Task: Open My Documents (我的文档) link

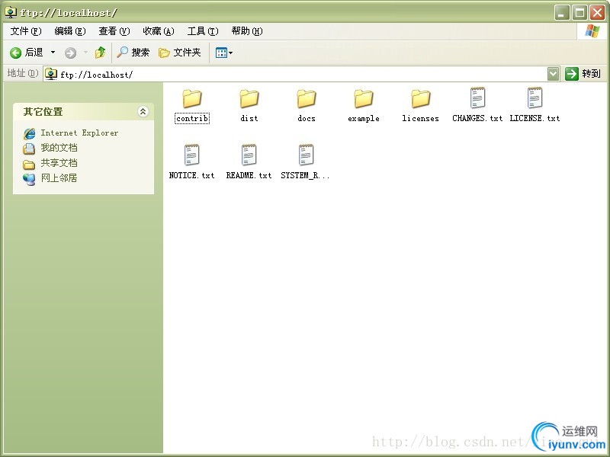Action: point(59,148)
